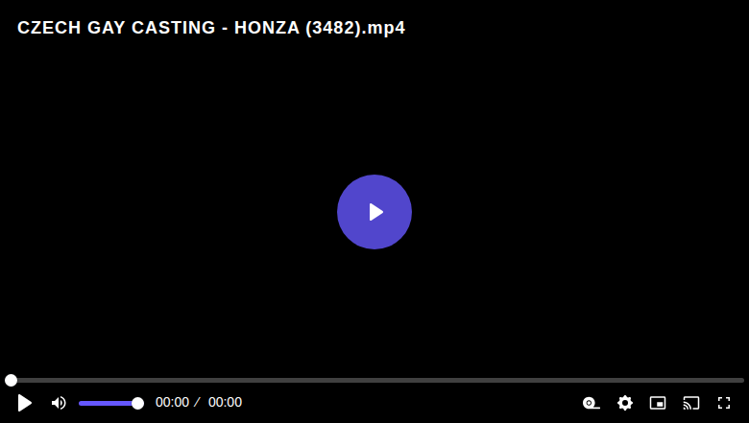Click the total duration after the slash

click(x=225, y=403)
